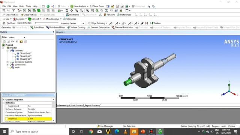Viewport: 240px width, 135px height.
Task: Click the Type here to search box
Action: click(x=39, y=132)
